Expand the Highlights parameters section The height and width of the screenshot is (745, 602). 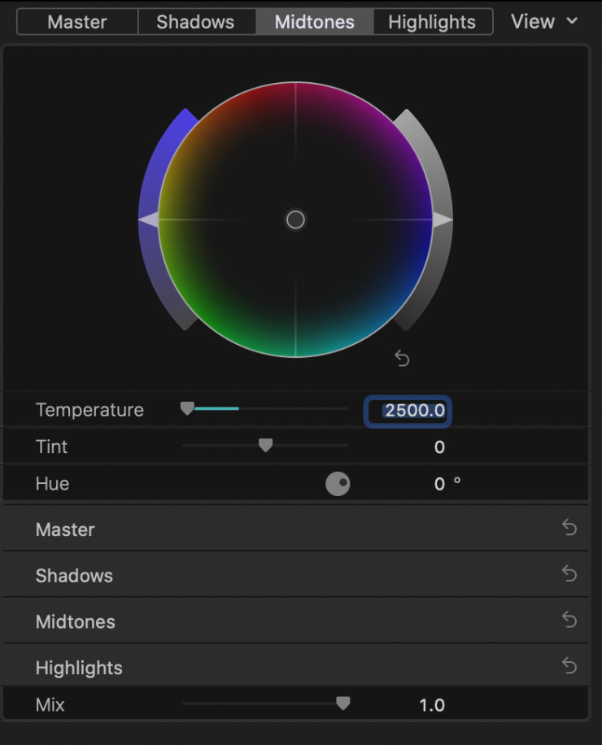click(79, 668)
